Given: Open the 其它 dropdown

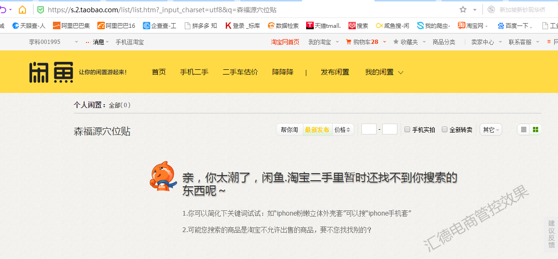Looking at the screenshot, I should [491, 130].
